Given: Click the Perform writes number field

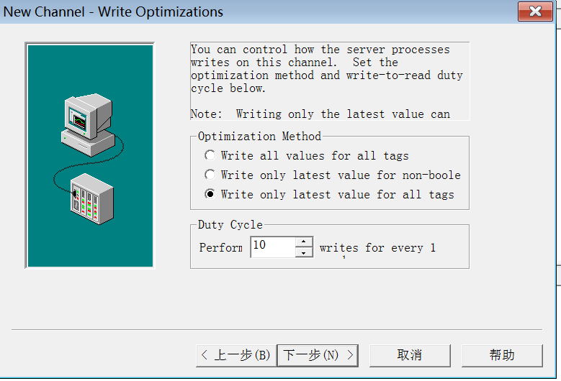Looking at the screenshot, I should (x=272, y=247).
